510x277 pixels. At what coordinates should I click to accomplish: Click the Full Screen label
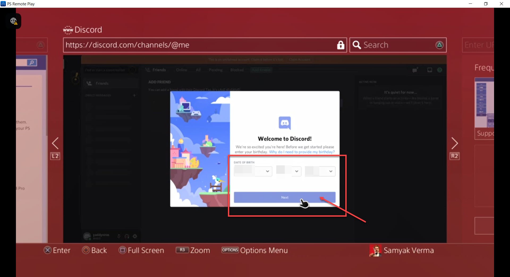click(146, 250)
